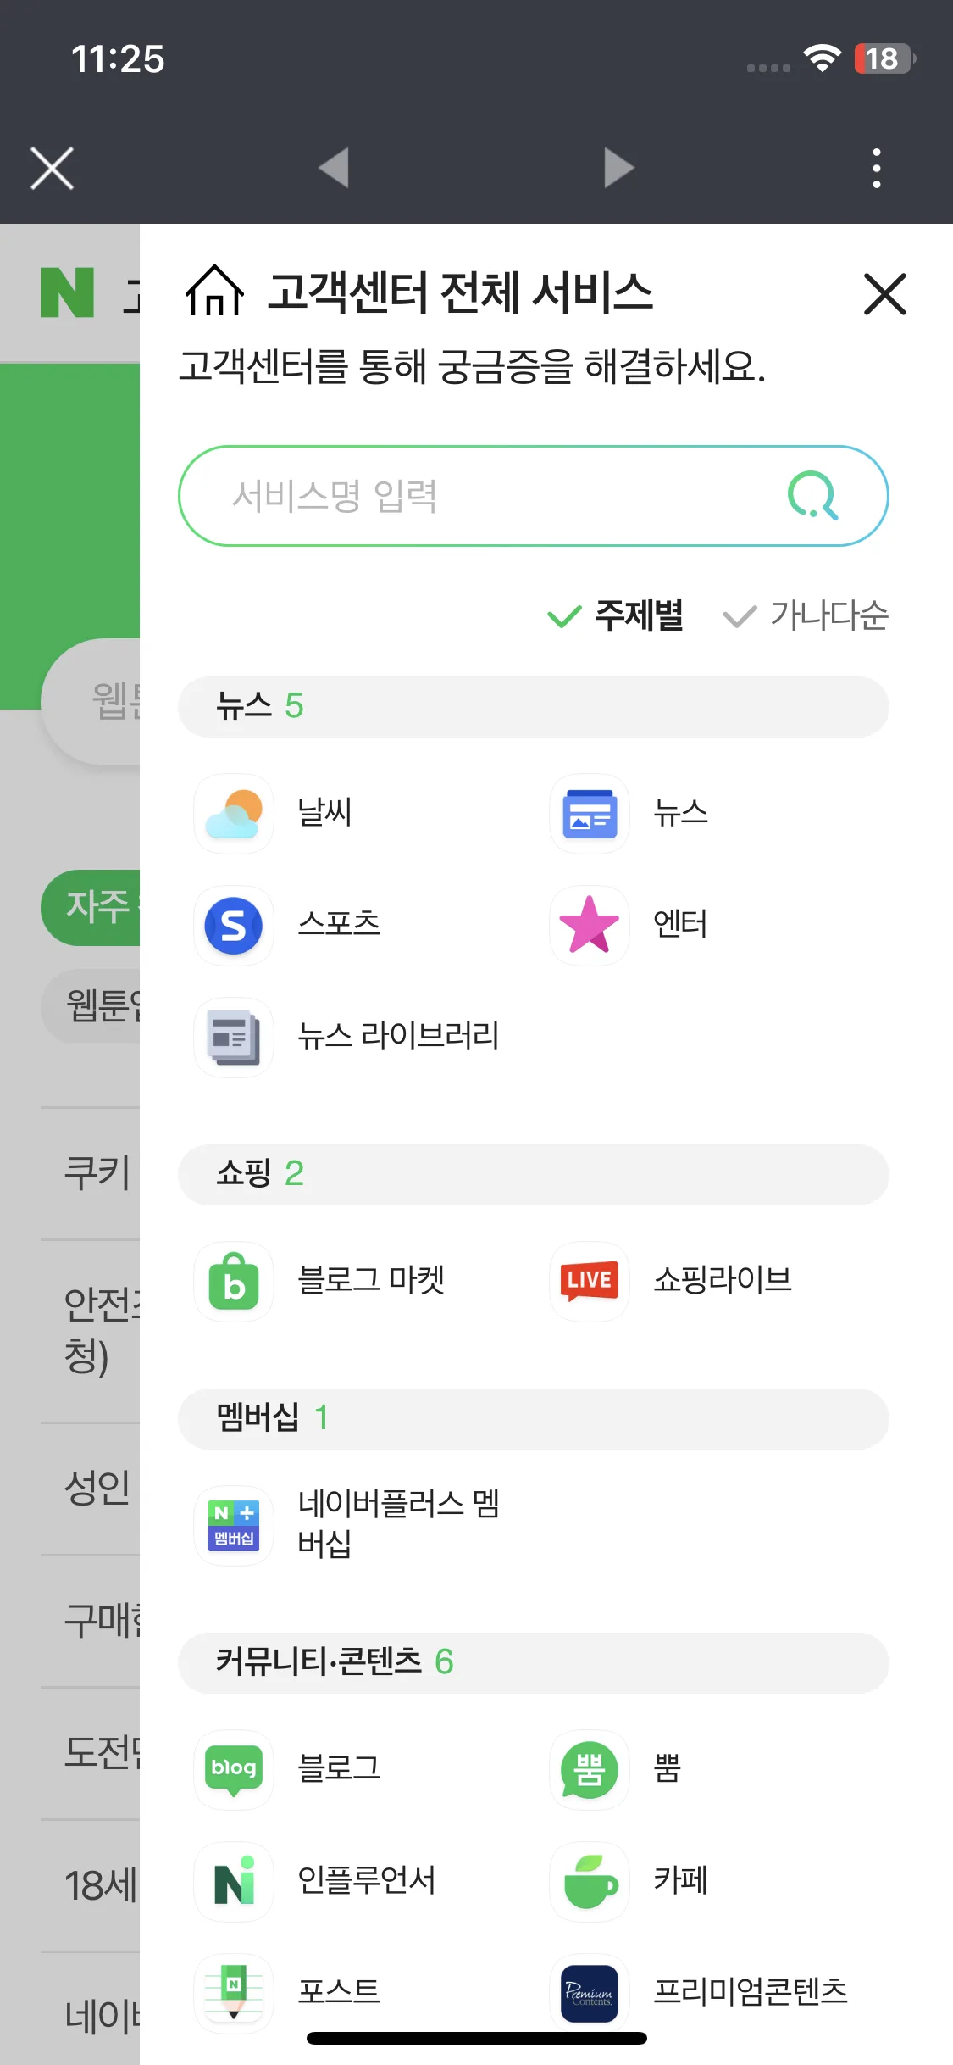This screenshot has height=2065, width=953.
Task: Open the 날씨 weather service icon
Action: [234, 813]
